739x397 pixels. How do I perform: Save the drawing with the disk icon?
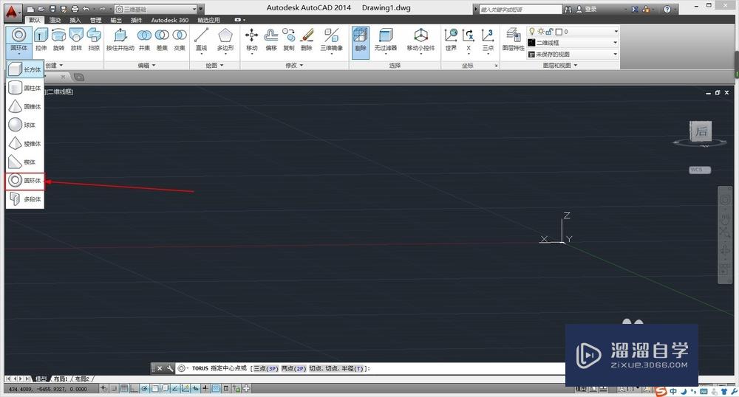52,9
